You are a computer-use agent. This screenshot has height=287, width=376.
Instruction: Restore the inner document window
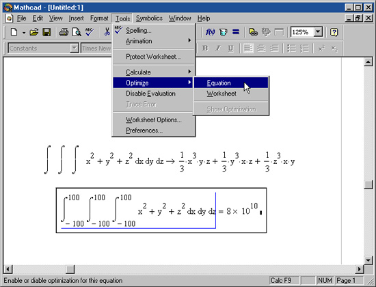tap(358, 18)
